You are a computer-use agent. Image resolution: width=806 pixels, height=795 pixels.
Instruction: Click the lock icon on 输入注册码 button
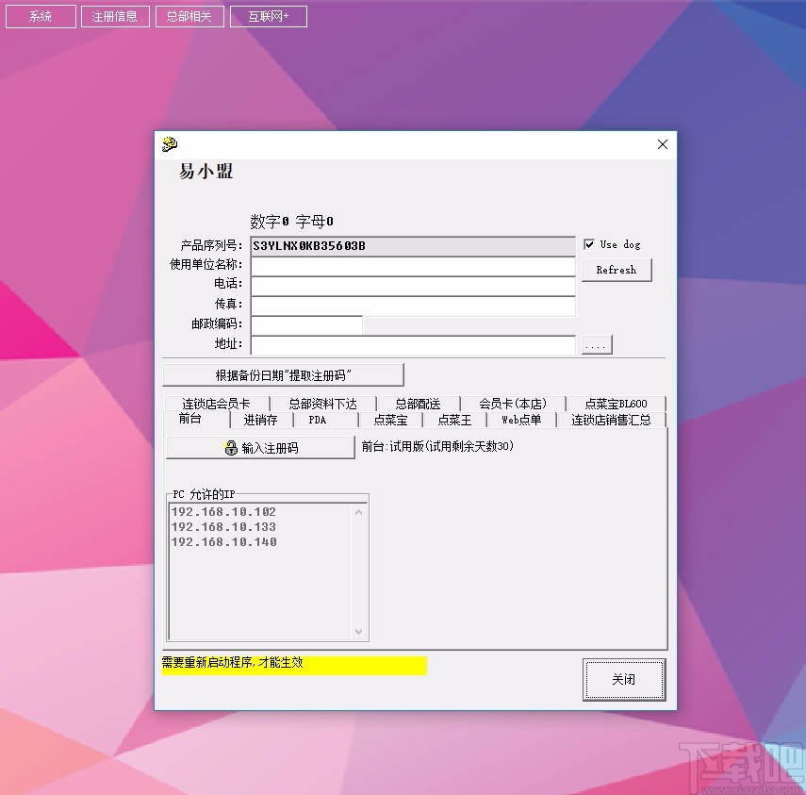[x=231, y=447]
